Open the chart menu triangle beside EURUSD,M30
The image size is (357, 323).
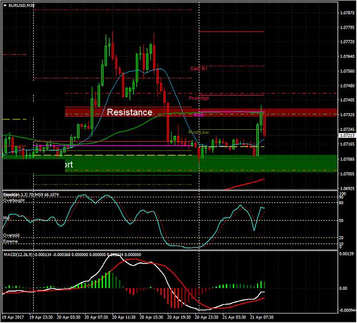pos(5,6)
